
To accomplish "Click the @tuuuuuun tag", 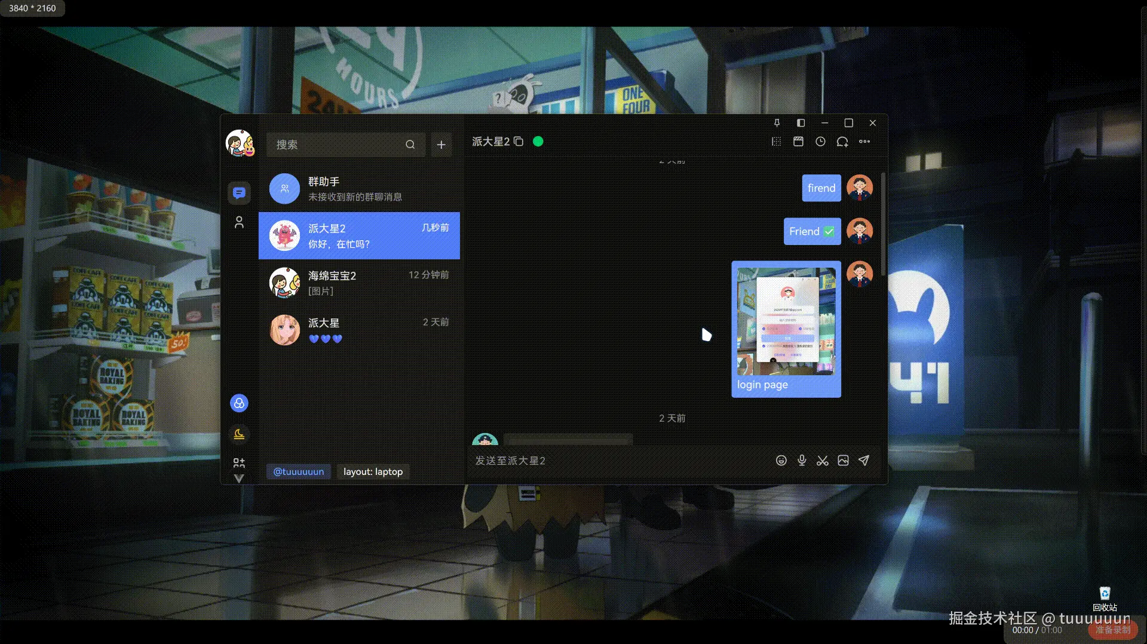I will [x=299, y=471].
